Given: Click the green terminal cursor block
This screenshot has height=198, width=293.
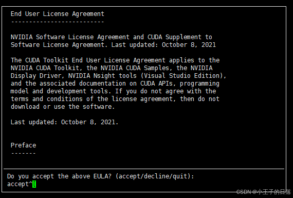Looking at the screenshot, I should 34,184.
